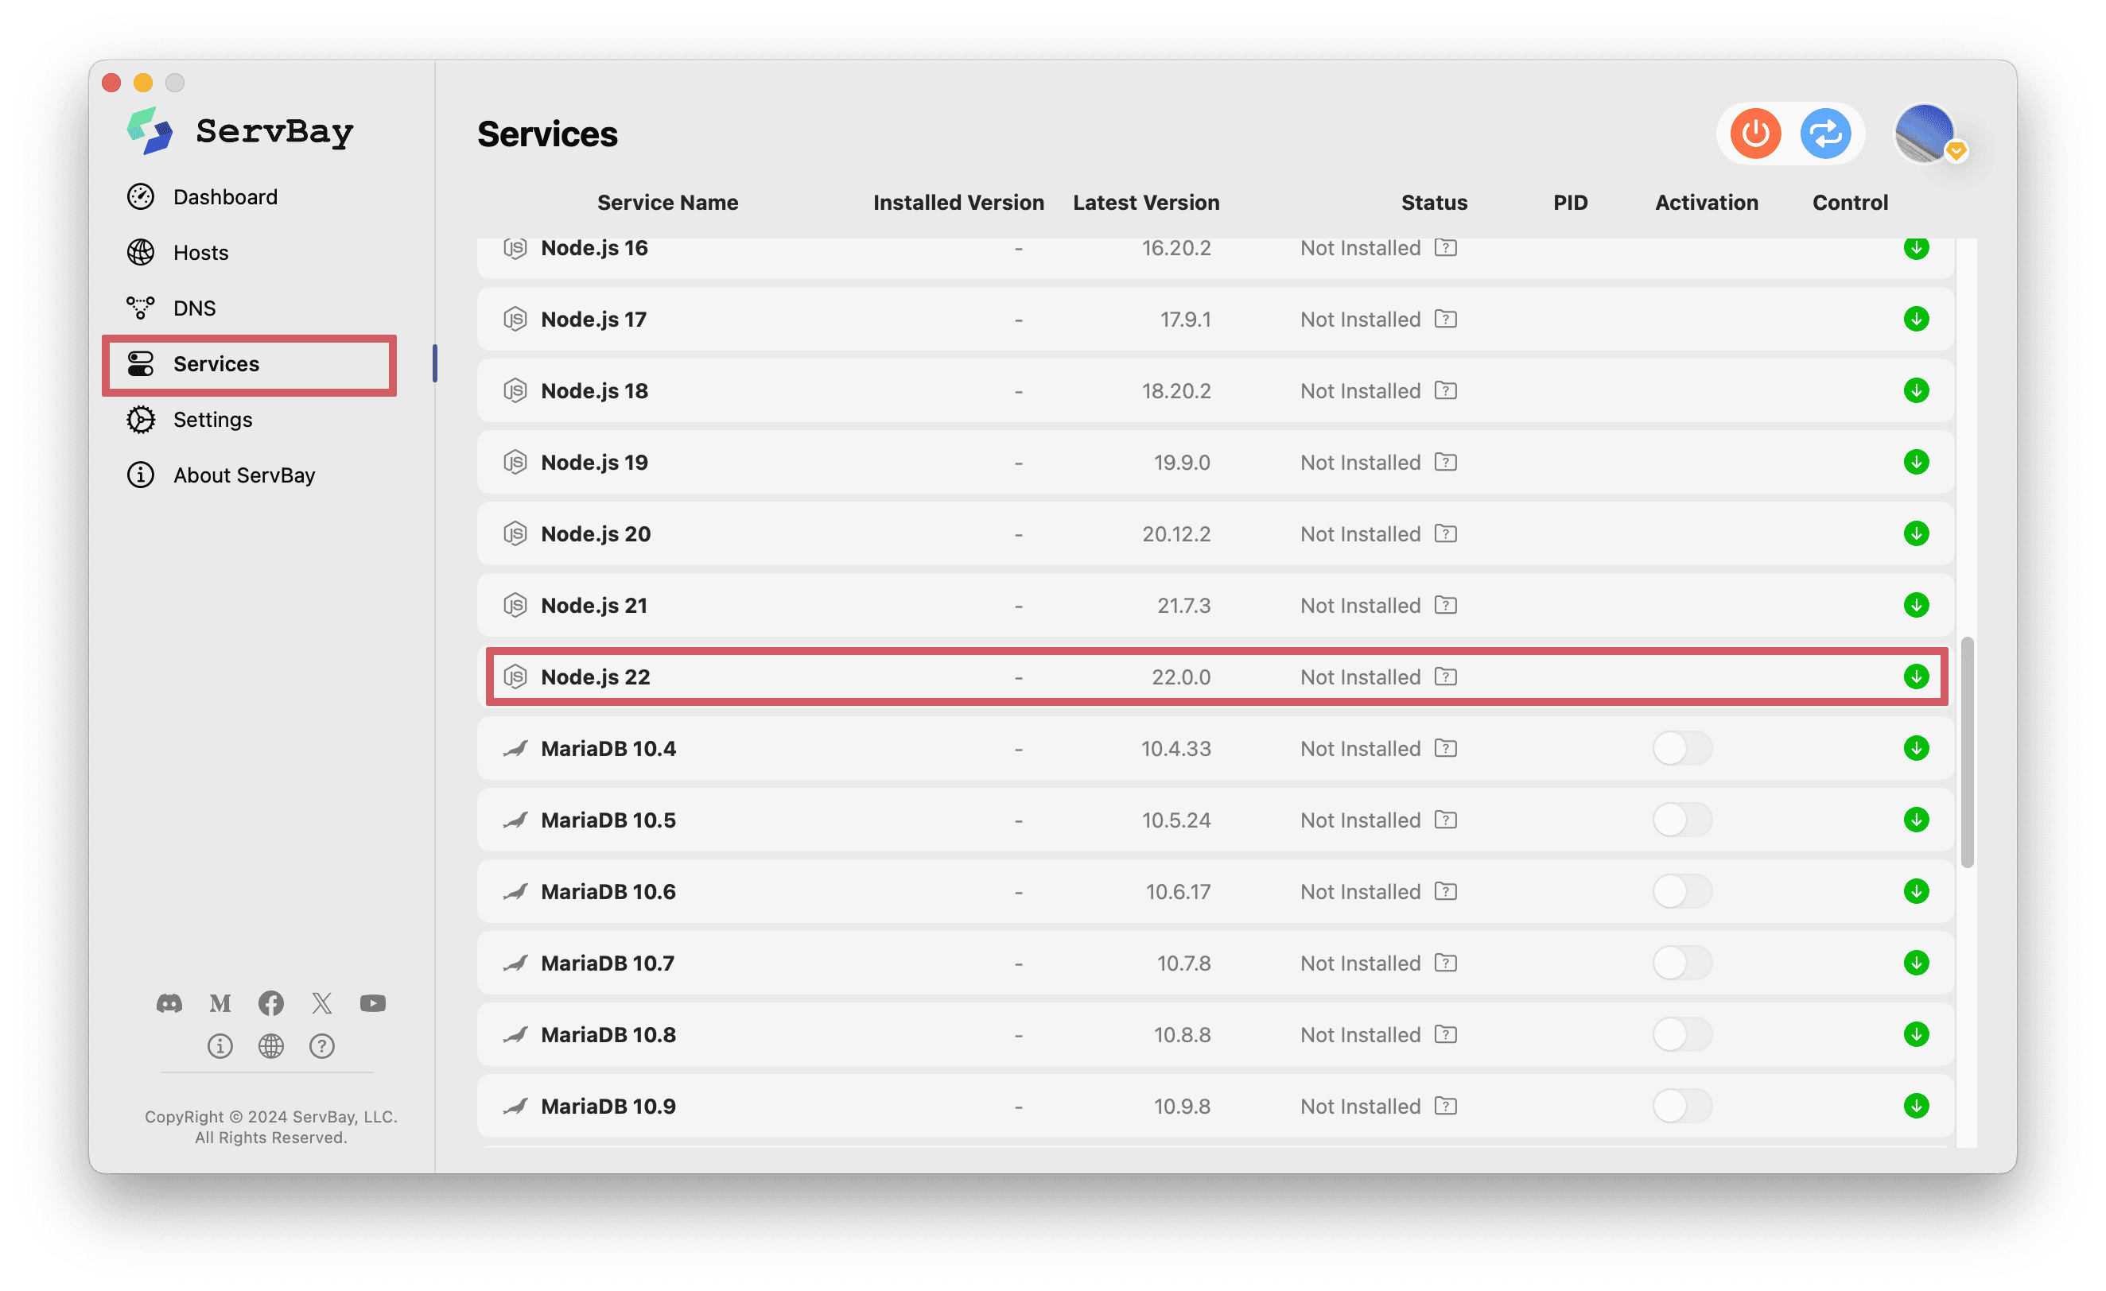Viewport: 2106px width, 1291px height.
Task: Expand MariaDB 10.8 status details
Action: (1444, 1034)
